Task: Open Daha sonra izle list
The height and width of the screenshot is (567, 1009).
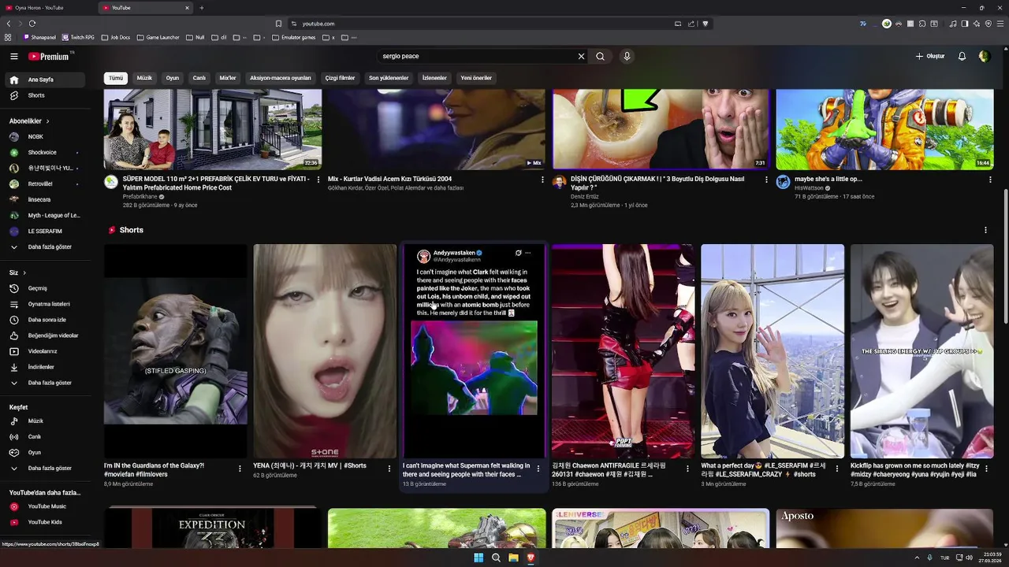Action: point(46,320)
